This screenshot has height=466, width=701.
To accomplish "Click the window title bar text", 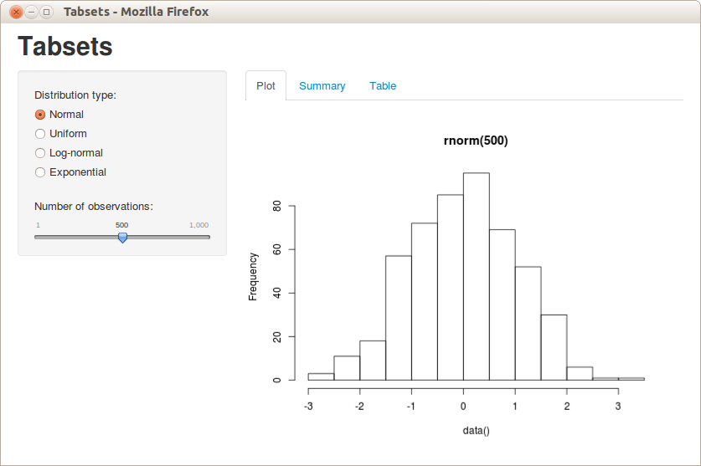I will click(x=136, y=12).
